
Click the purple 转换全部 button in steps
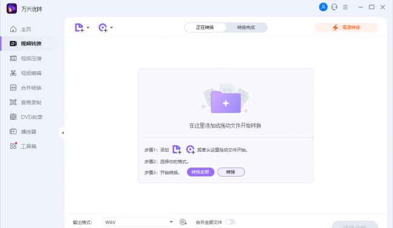201,172
